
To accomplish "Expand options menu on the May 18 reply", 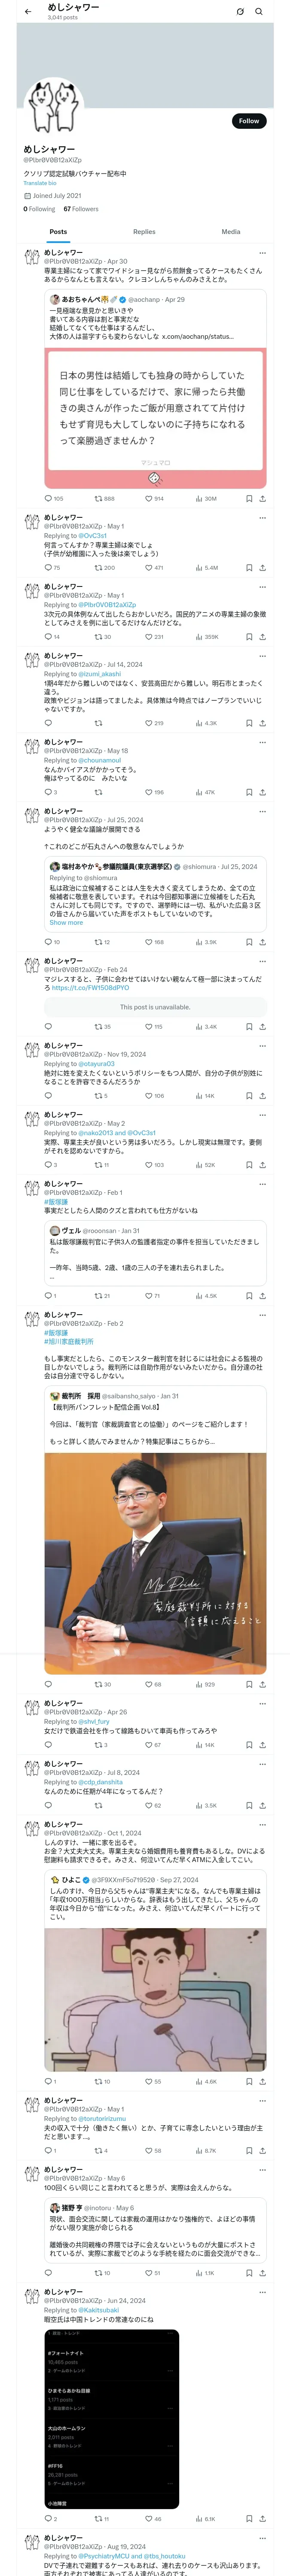I will [262, 742].
